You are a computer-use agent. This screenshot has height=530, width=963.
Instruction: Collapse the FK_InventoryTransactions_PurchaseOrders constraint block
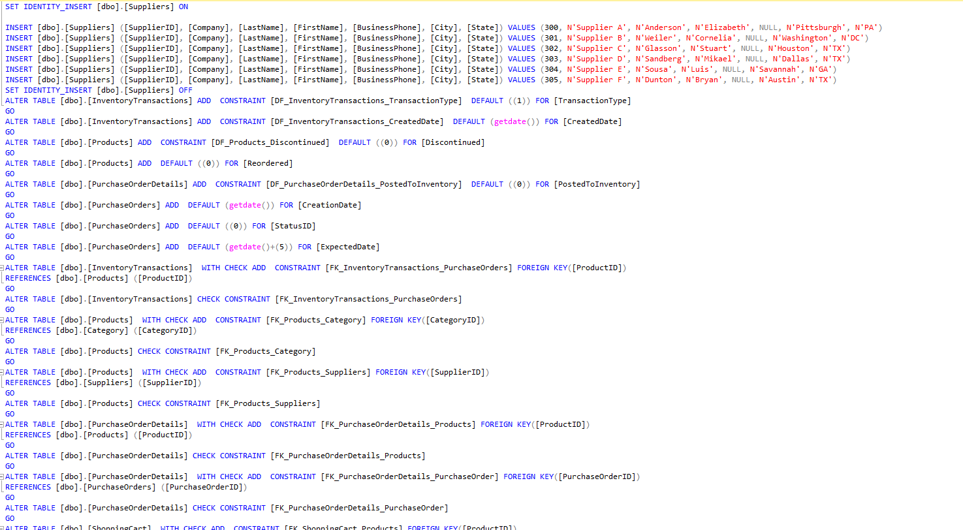4,267
